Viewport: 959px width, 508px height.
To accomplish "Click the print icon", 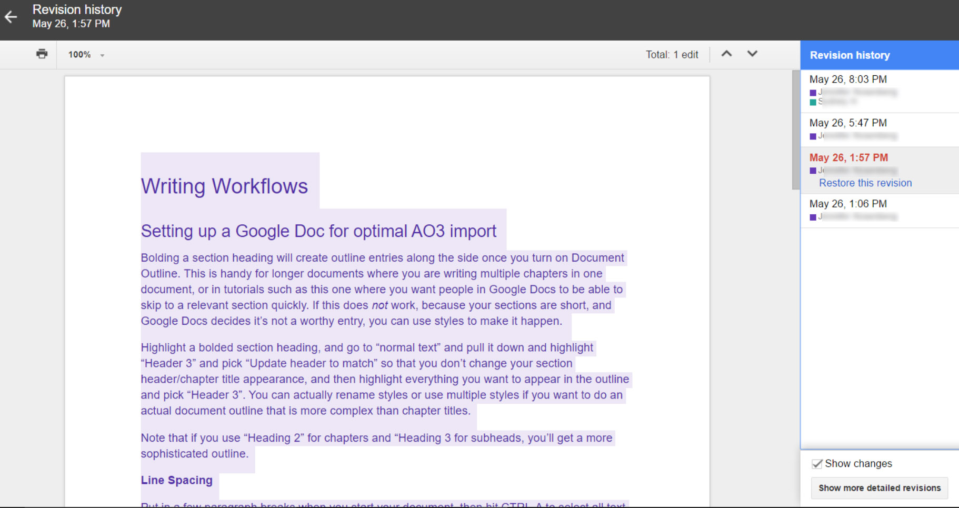I will point(42,54).
